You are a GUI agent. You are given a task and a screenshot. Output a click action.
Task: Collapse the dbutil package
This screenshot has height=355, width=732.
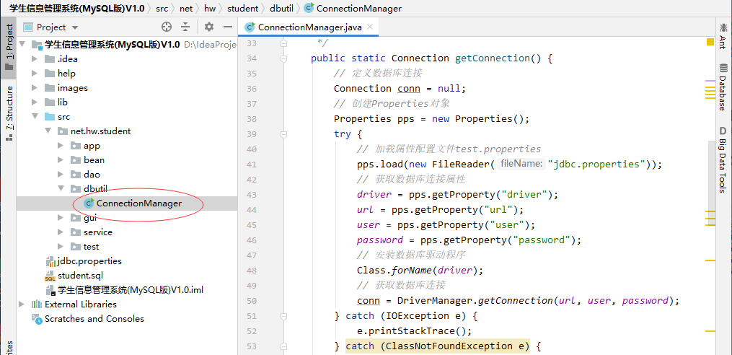pyautogui.click(x=61, y=189)
